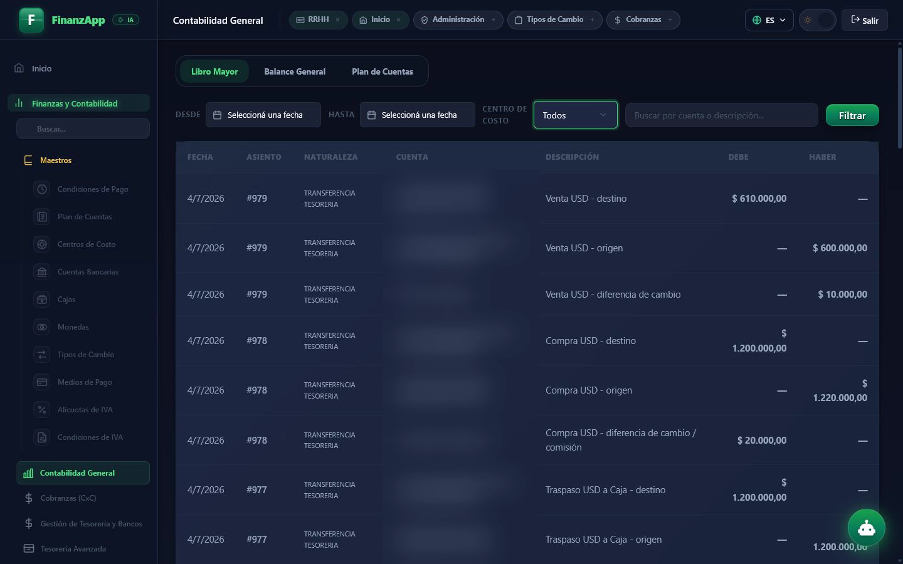Click the globe language icon
Viewport: 903px width, 564px height.
(x=757, y=20)
